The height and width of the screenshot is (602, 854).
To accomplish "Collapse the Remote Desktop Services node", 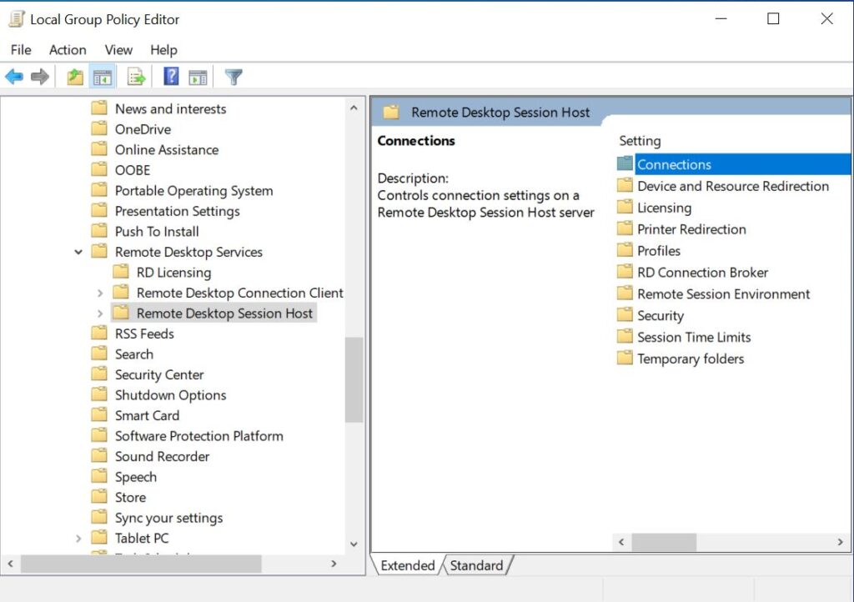I will 78,252.
